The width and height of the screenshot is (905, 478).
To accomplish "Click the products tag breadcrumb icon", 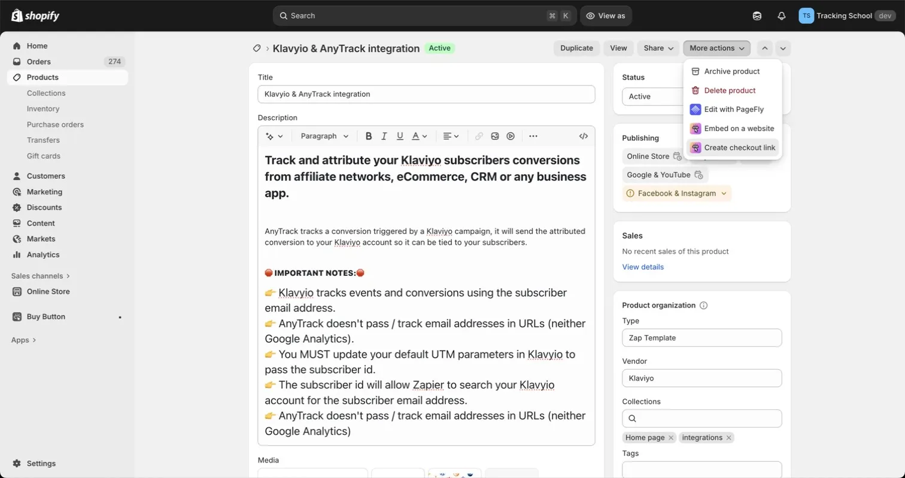I will click(x=257, y=48).
